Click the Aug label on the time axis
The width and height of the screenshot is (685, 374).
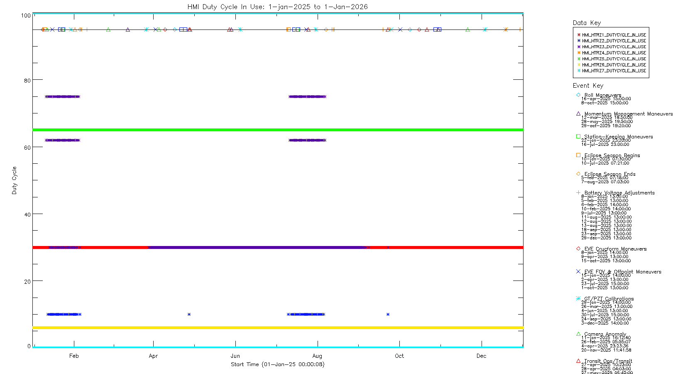click(317, 356)
